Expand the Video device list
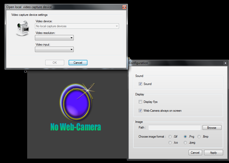This screenshot has width=229, height=163. [116, 26]
